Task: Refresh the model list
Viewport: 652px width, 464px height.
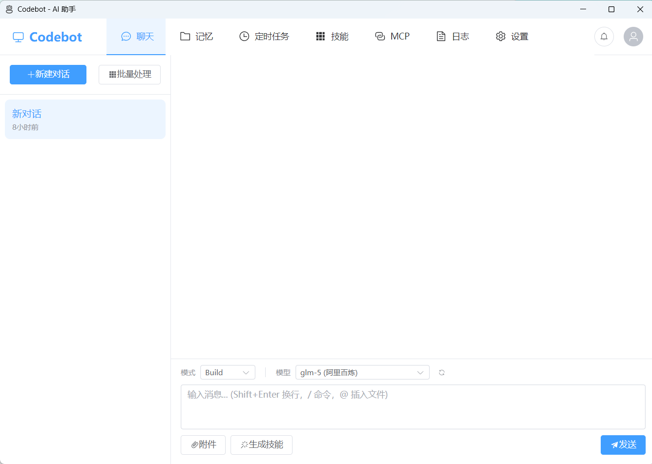Action: [442, 372]
